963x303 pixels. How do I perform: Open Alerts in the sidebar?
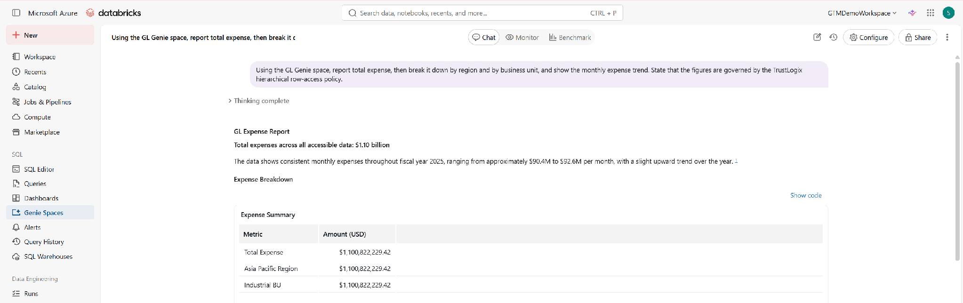[50, 227]
